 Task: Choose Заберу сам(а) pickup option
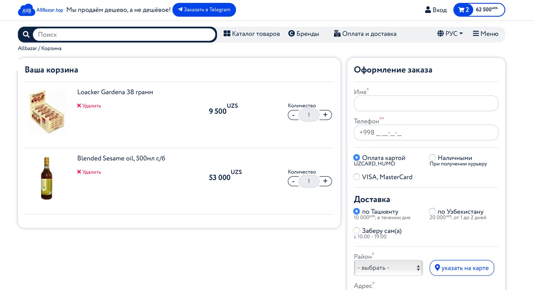357,230
